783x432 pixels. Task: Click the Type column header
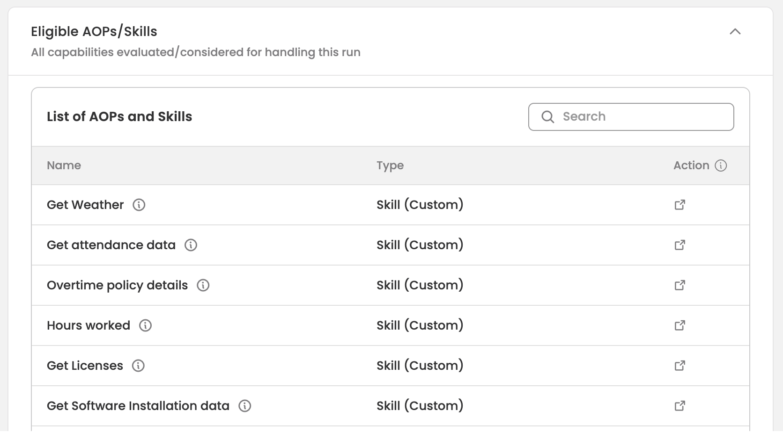point(390,166)
